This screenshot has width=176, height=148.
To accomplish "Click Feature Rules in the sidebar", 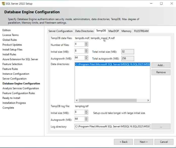I will (10, 69).
